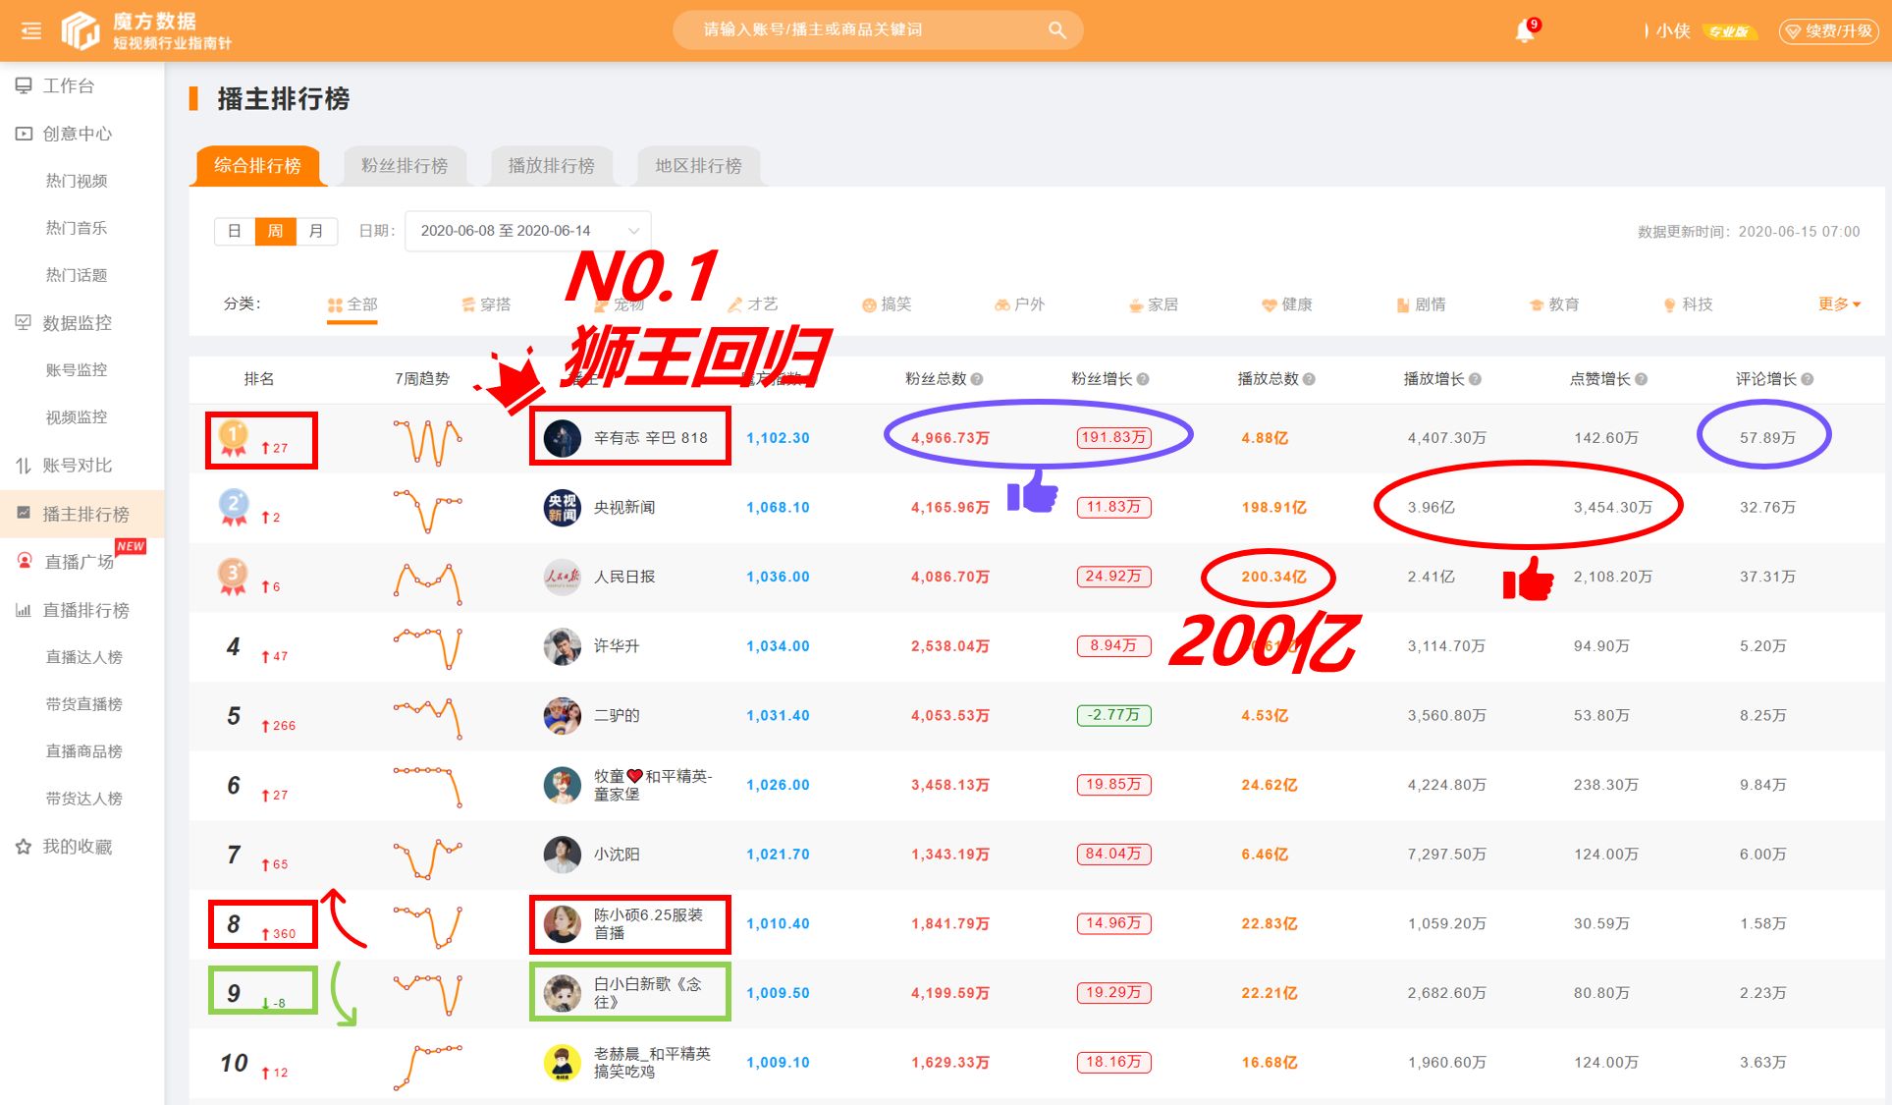Click the notification bell icon
Screen dimensions: 1892x1105
1525,29
